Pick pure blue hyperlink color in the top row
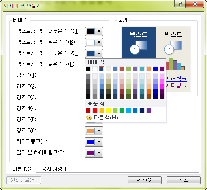This screenshot has width=207, height=190. point(155,69)
